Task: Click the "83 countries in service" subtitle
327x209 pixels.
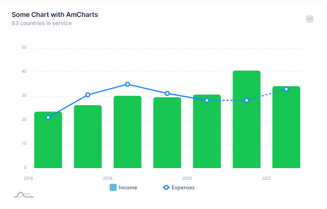Action: pos(42,23)
